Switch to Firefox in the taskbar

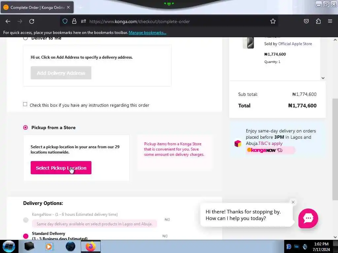(91, 246)
